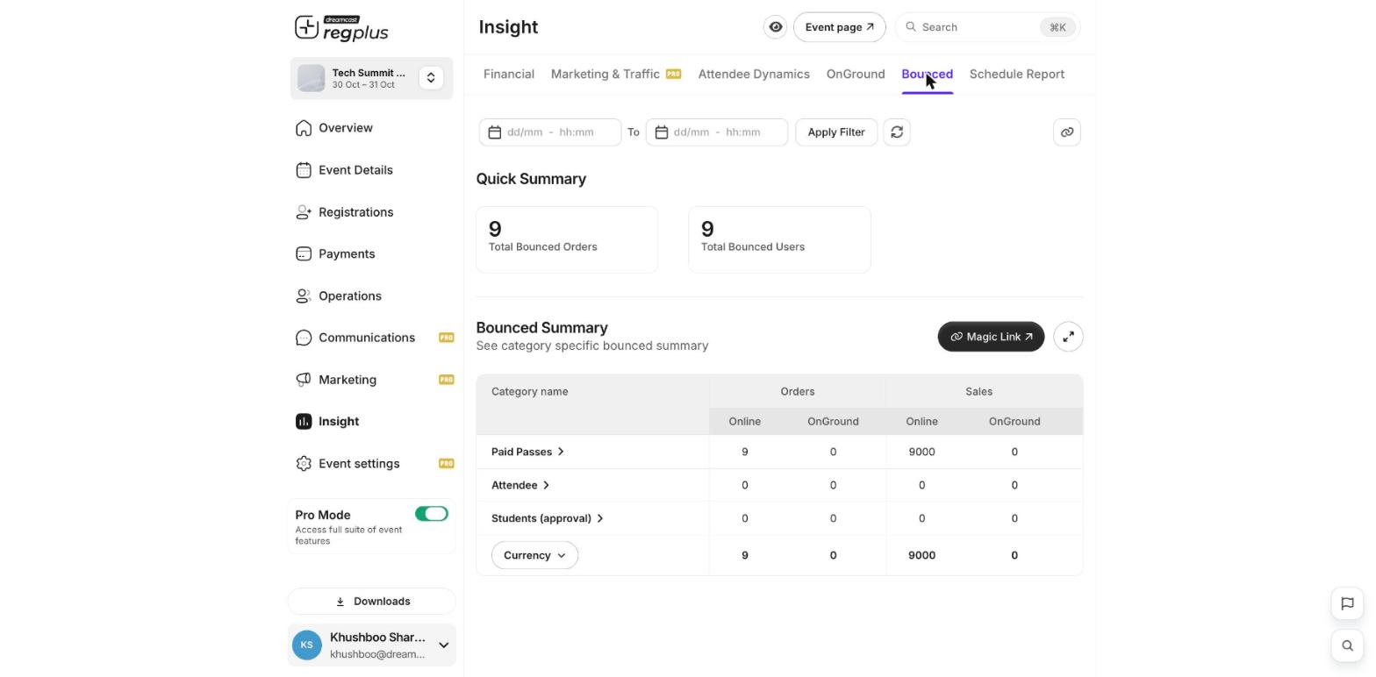Click the Paid Passes Sales Online value 9000
Viewport: 1376px width, 677px height.
click(x=921, y=452)
